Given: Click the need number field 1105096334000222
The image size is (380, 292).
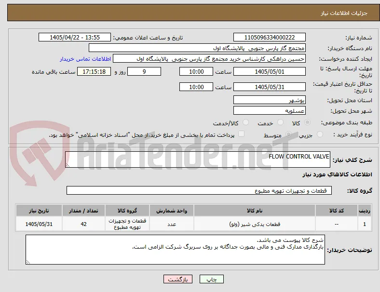Looking at the screenshot, I should click(269, 37).
